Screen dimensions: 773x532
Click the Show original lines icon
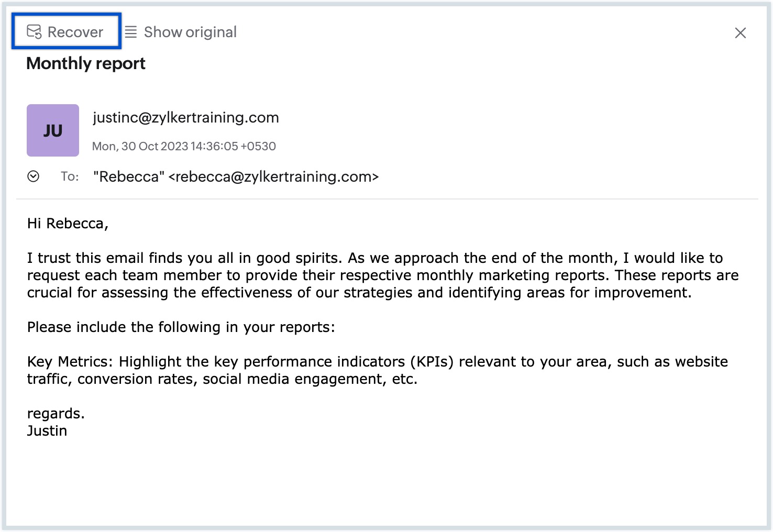click(x=131, y=32)
